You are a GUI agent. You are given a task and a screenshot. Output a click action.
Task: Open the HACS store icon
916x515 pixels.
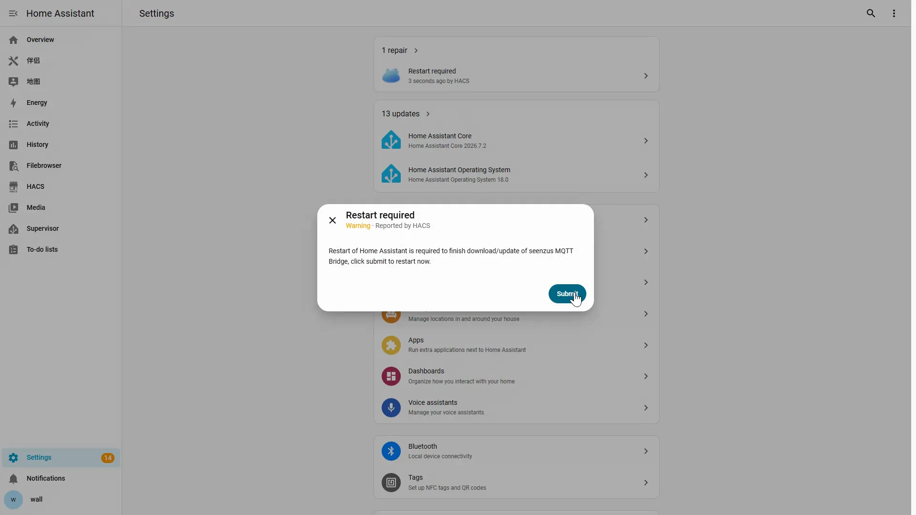coord(13,187)
